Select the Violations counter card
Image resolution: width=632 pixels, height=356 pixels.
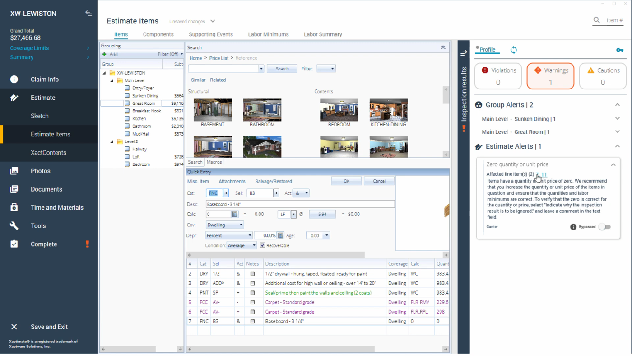tap(498, 76)
